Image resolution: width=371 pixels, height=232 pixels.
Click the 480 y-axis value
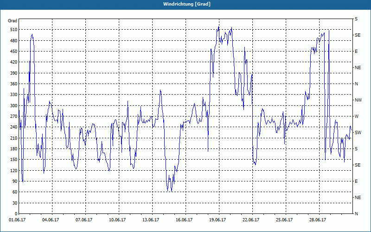(14, 40)
